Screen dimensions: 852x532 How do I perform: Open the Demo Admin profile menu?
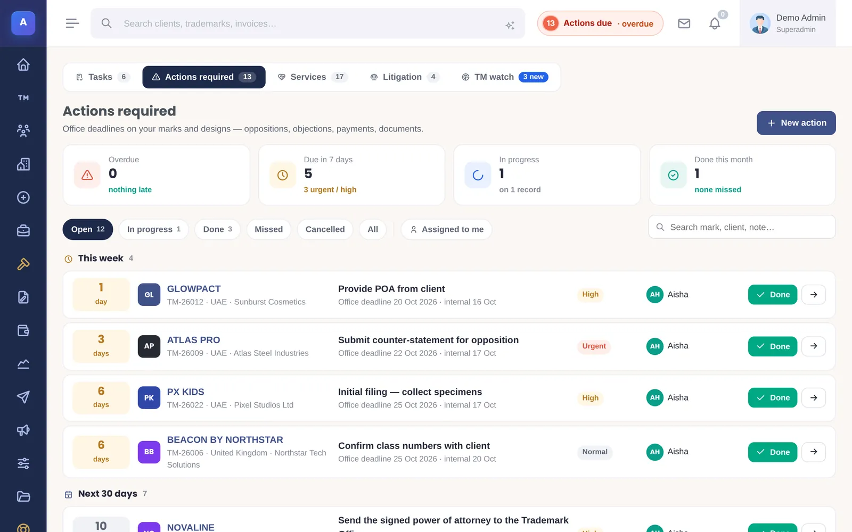pyautogui.click(x=788, y=23)
